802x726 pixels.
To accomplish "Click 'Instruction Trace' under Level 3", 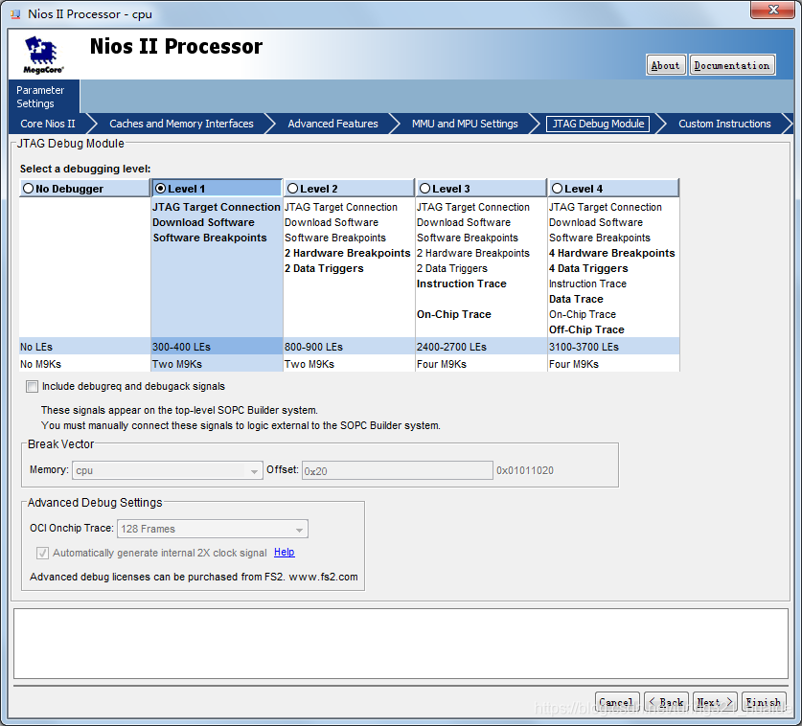I will (461, 284).
